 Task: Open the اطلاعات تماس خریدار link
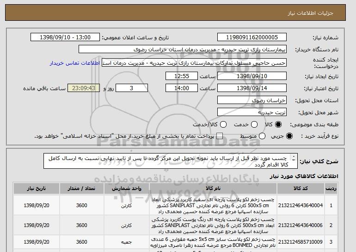(x=75, y=63)
